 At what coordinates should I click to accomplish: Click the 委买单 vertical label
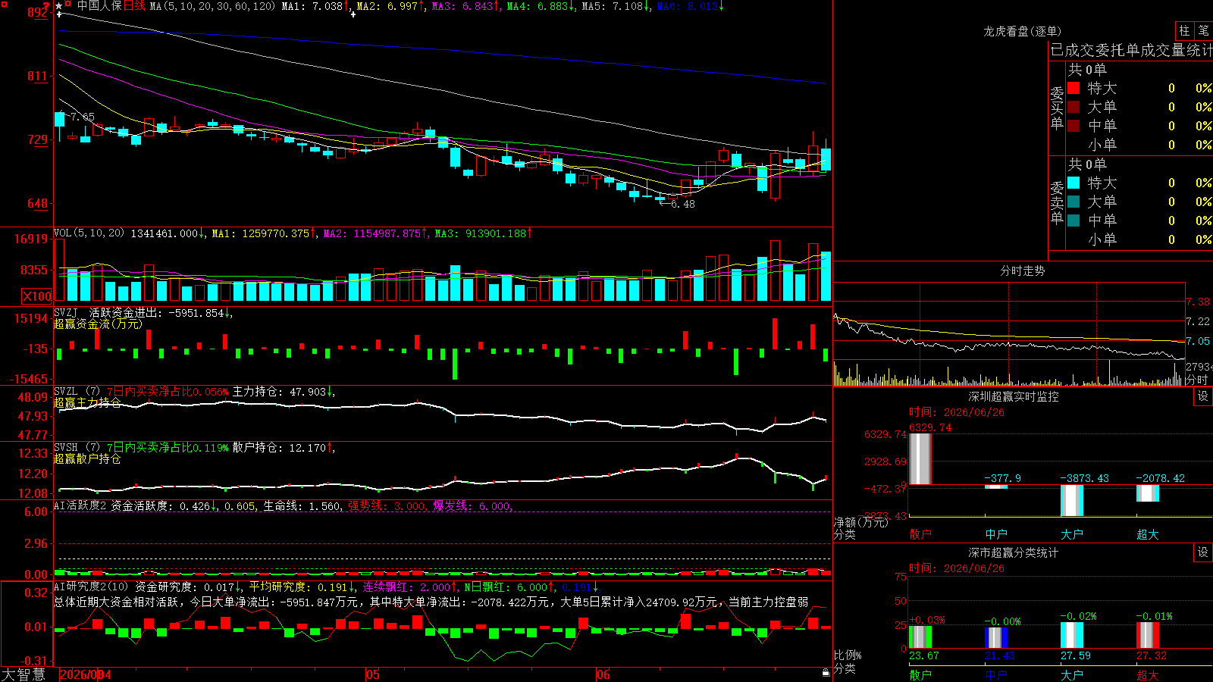[x=1057, y=108]
